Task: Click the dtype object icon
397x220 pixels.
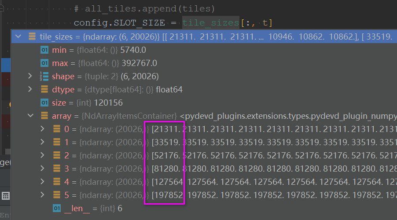Action: coord(44,89)
